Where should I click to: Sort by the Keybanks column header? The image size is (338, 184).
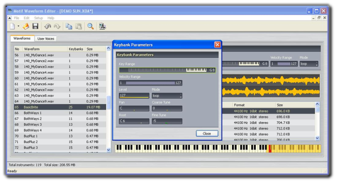pyautogui.click(x=76, y=49)
